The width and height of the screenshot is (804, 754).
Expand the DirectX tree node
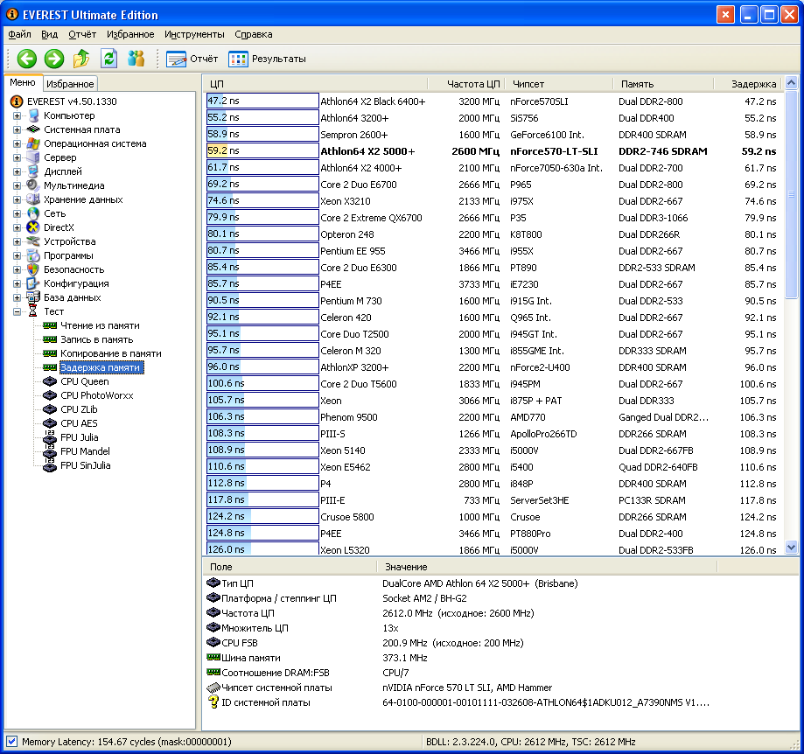[x=17, y=227]
